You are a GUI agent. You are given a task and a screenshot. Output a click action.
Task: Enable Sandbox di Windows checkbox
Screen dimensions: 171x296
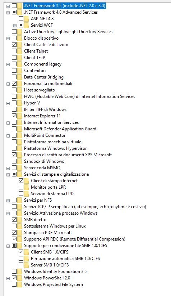[14, 161]
